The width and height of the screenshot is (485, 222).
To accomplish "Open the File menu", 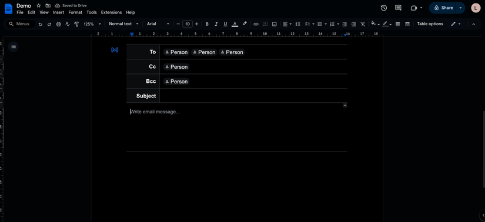I will pyautogui.click(x=20, y=12).
